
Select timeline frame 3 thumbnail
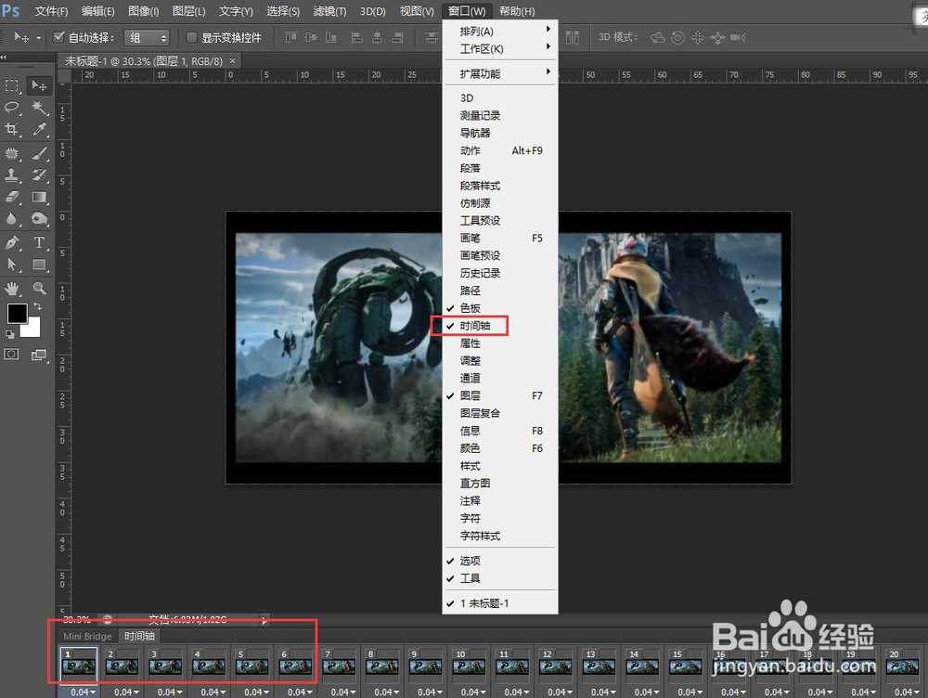coord(166,667)
